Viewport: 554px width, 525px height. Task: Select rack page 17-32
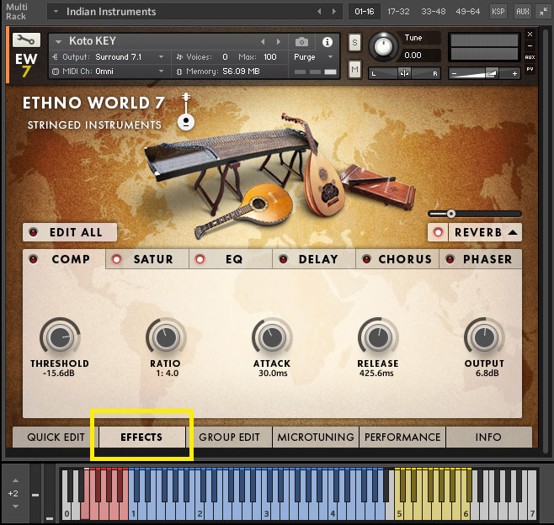pos(398,12)
